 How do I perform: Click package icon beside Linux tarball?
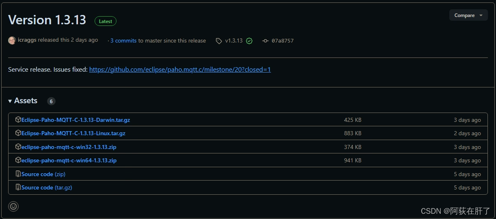18,133
